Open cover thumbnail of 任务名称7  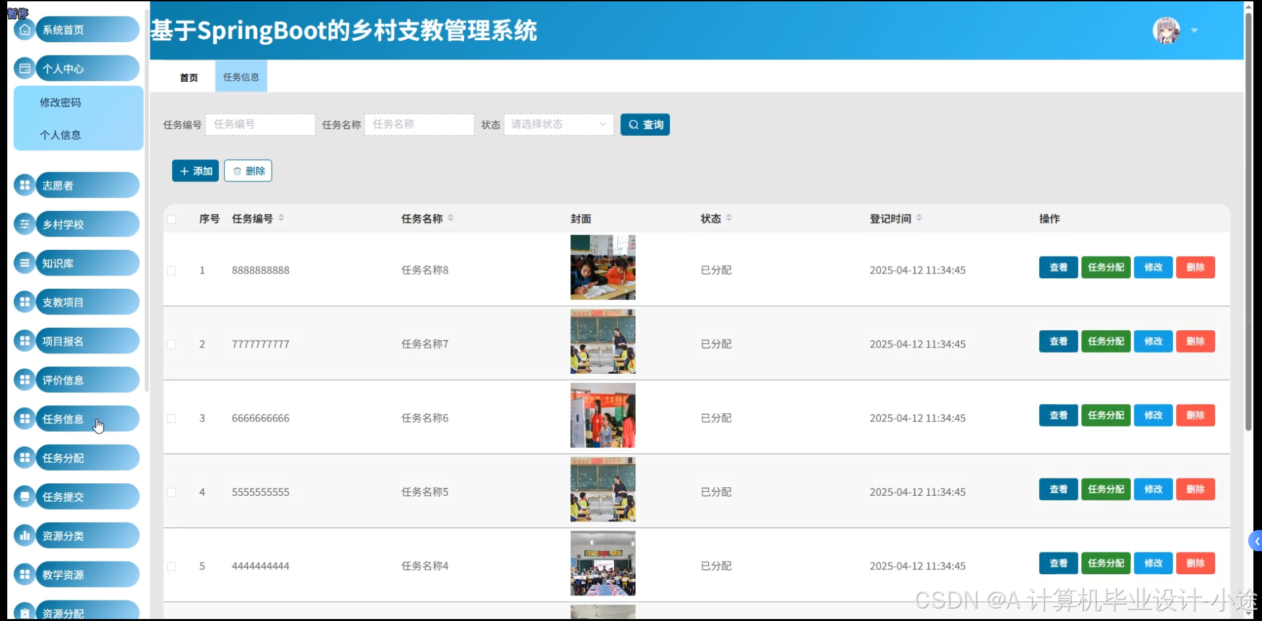[x=603, y=341]
